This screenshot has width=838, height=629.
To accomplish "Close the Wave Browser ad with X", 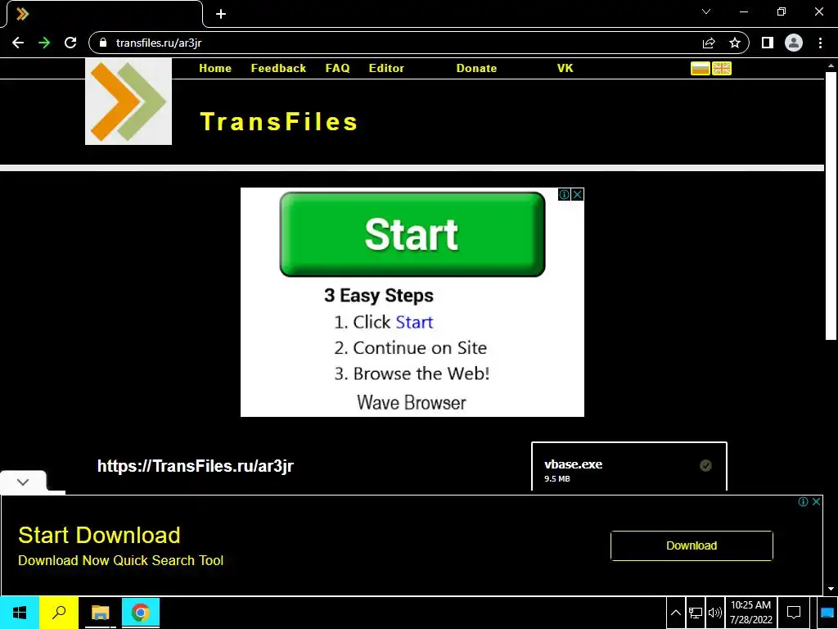I will 577,195.
